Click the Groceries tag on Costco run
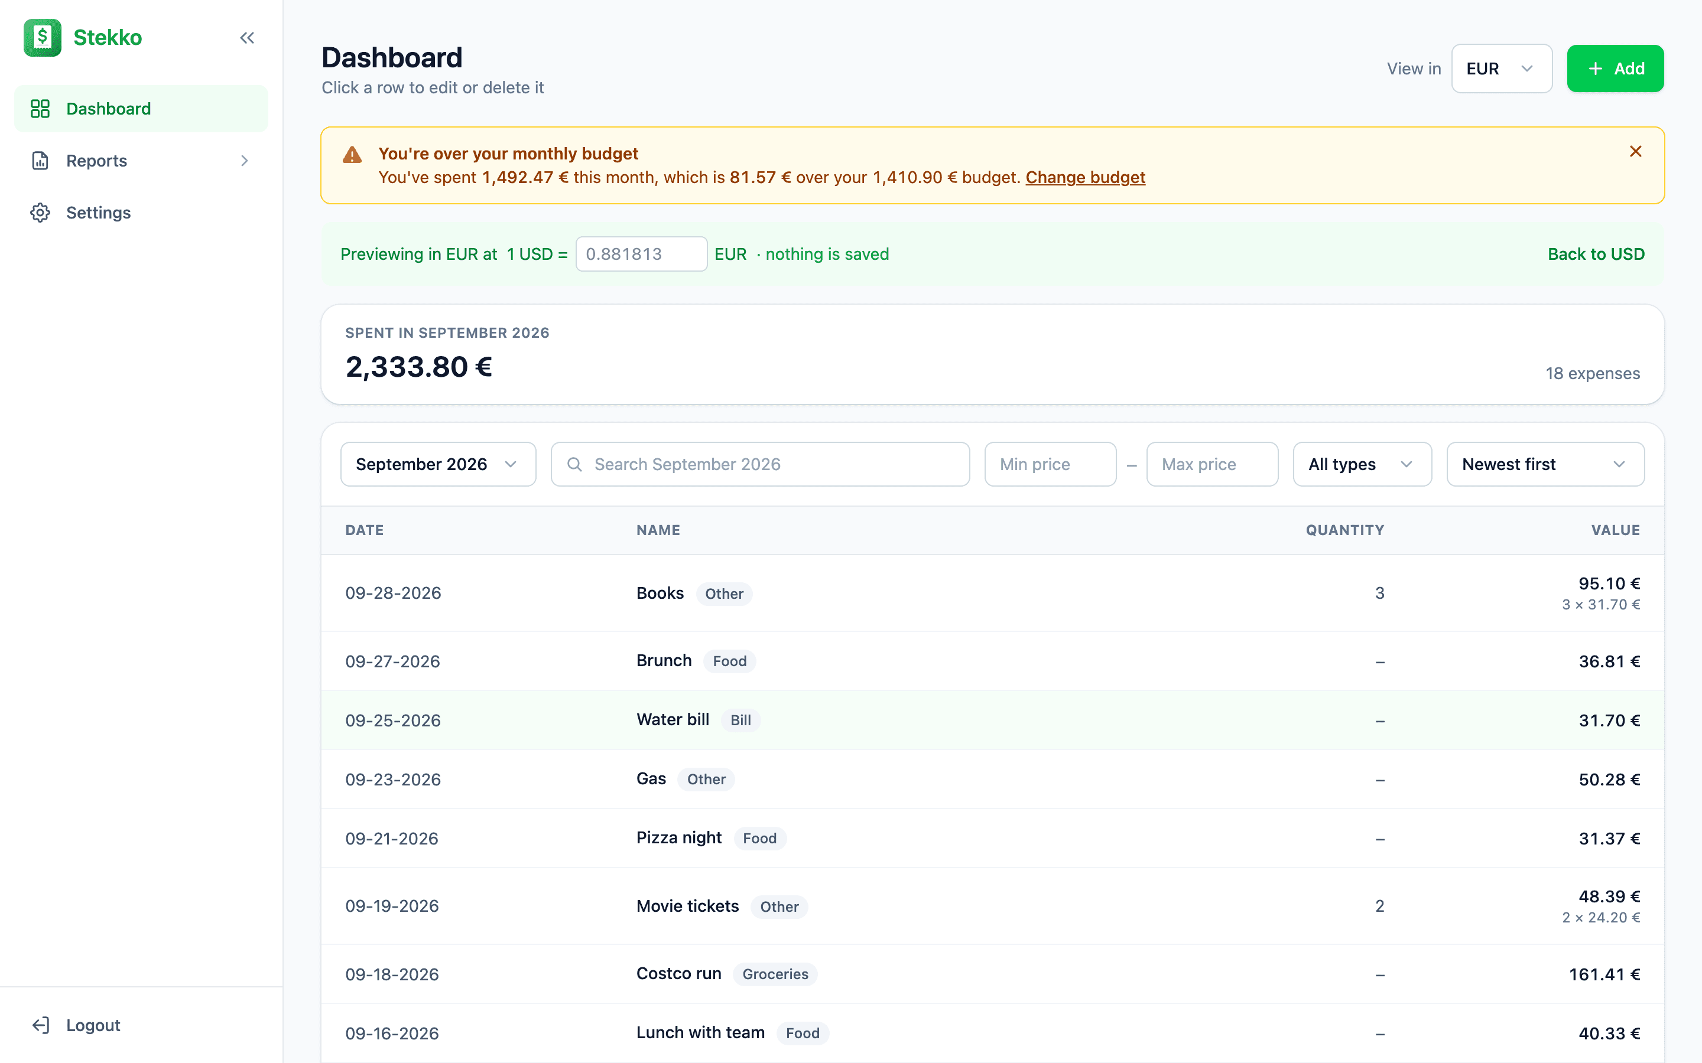1702x1063 pixels. 775,974
